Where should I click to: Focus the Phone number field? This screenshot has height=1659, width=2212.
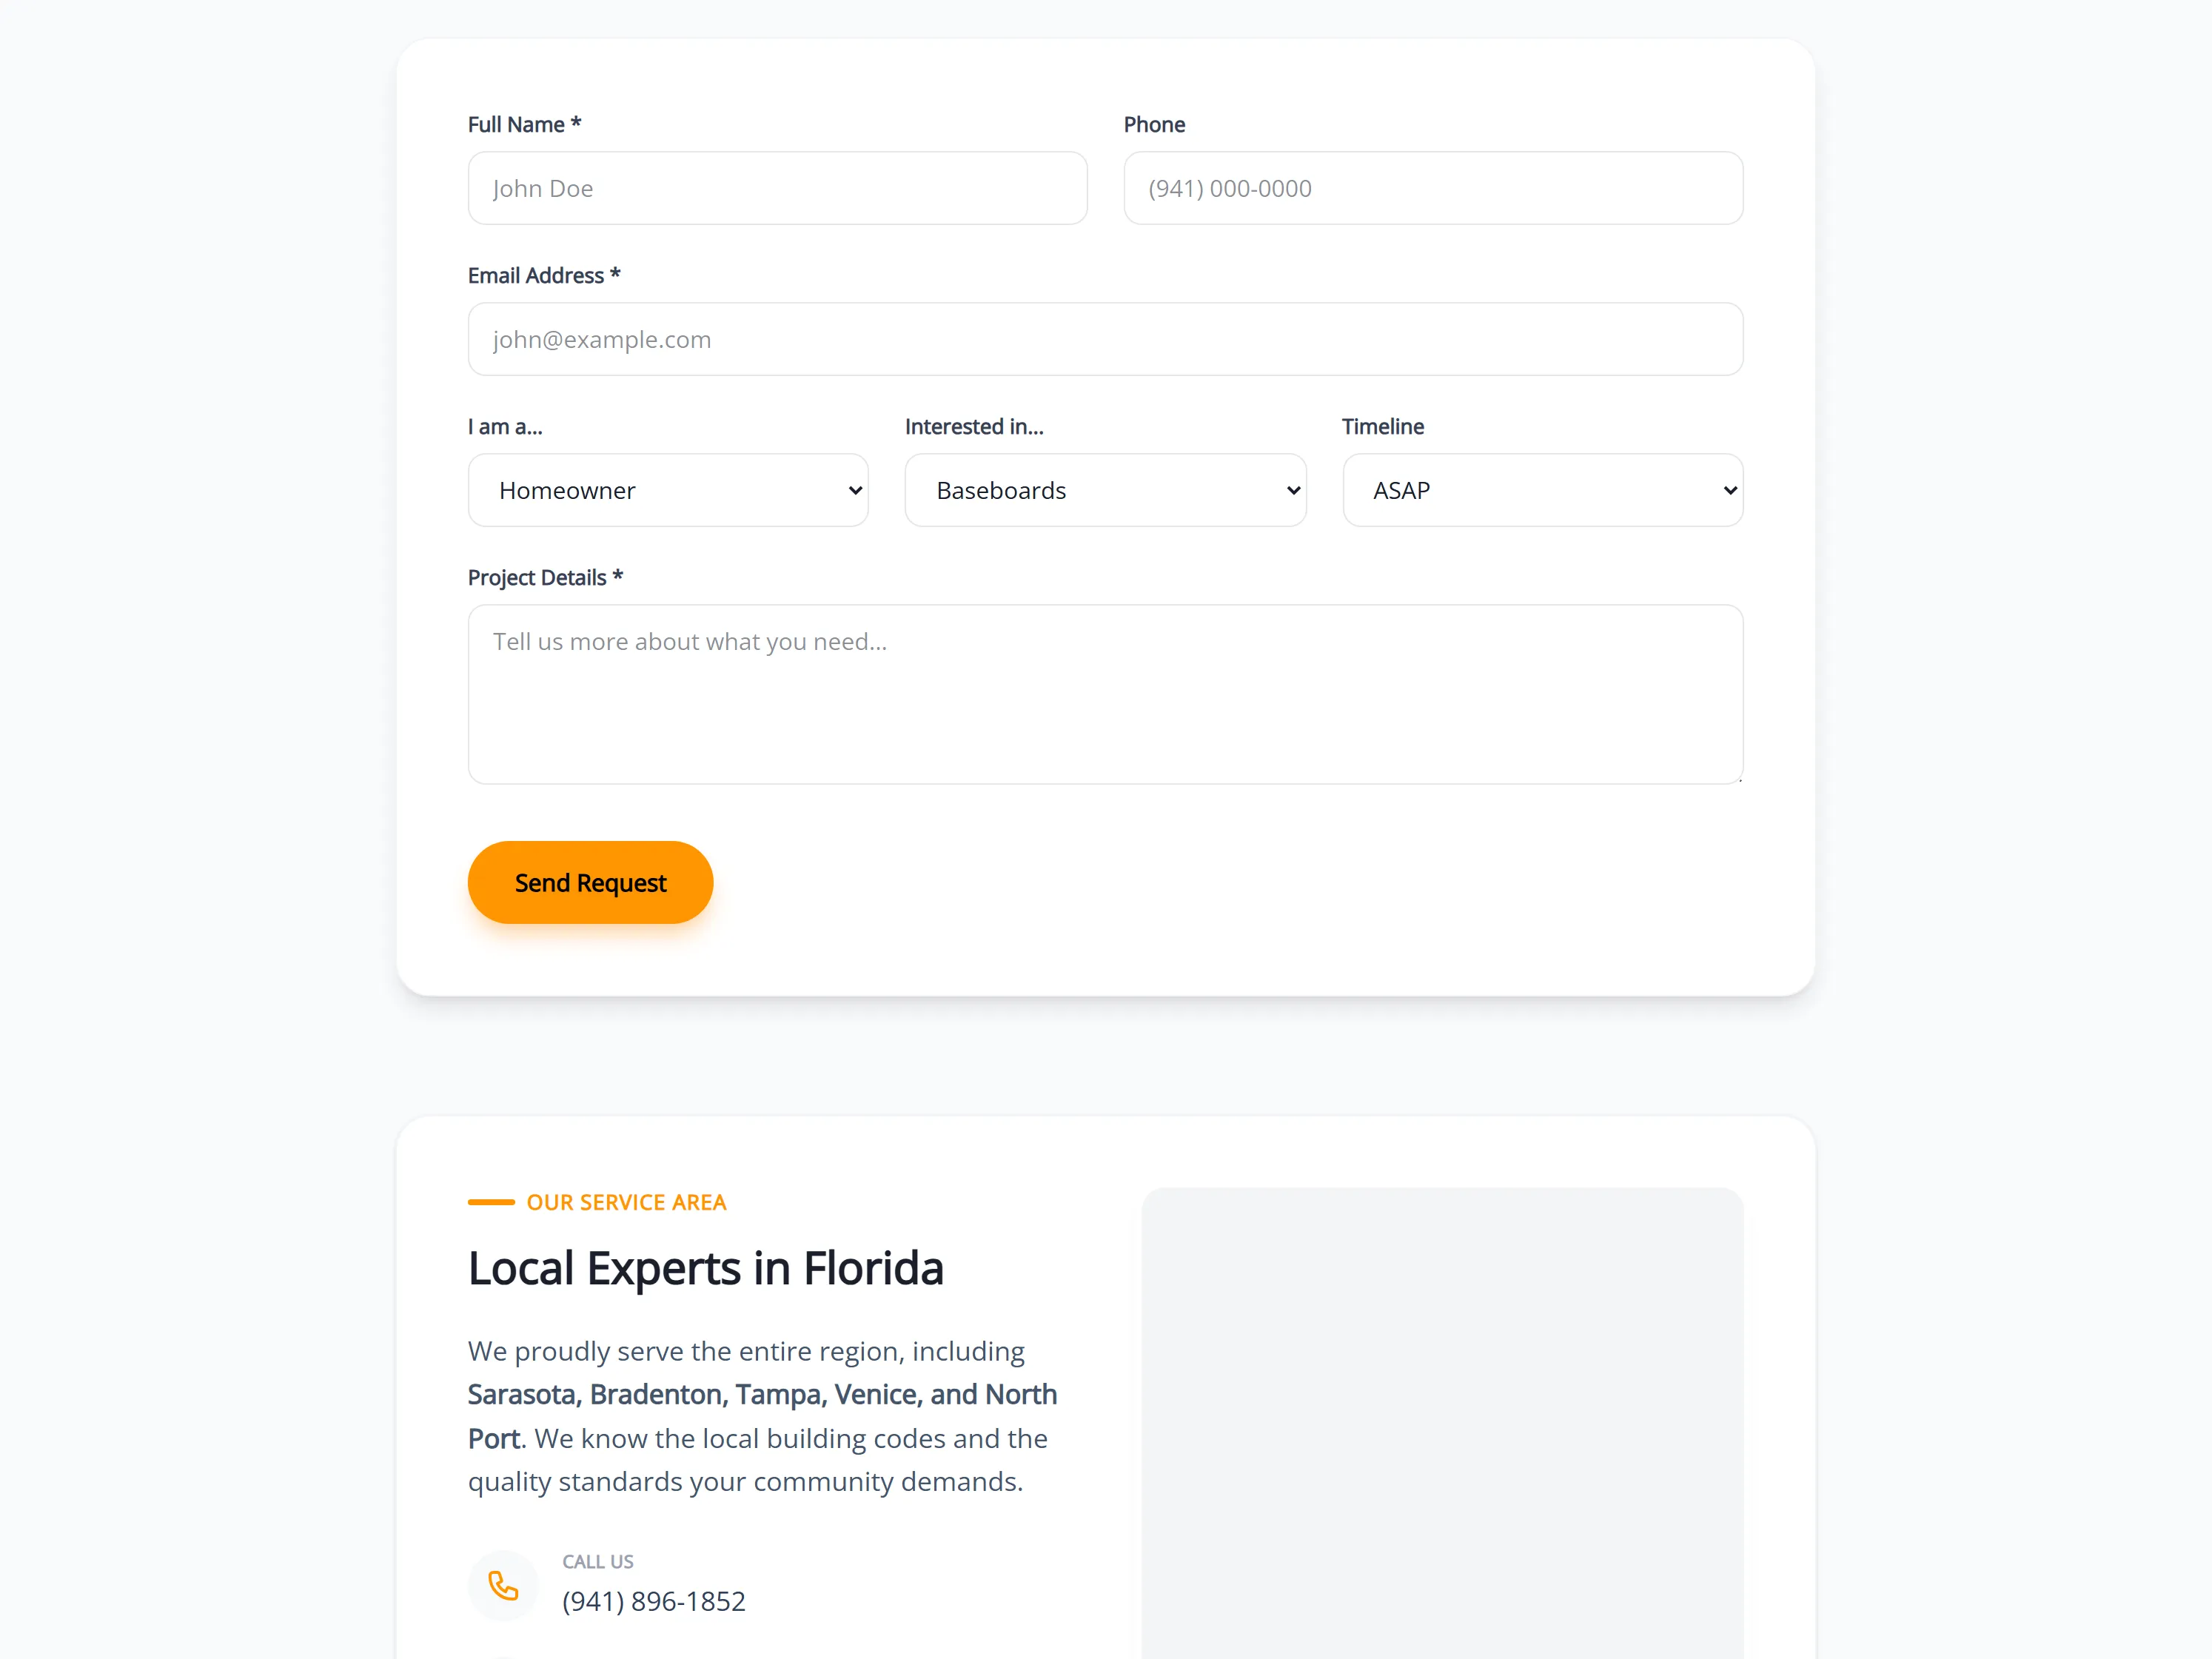(x=1433, y=188)
